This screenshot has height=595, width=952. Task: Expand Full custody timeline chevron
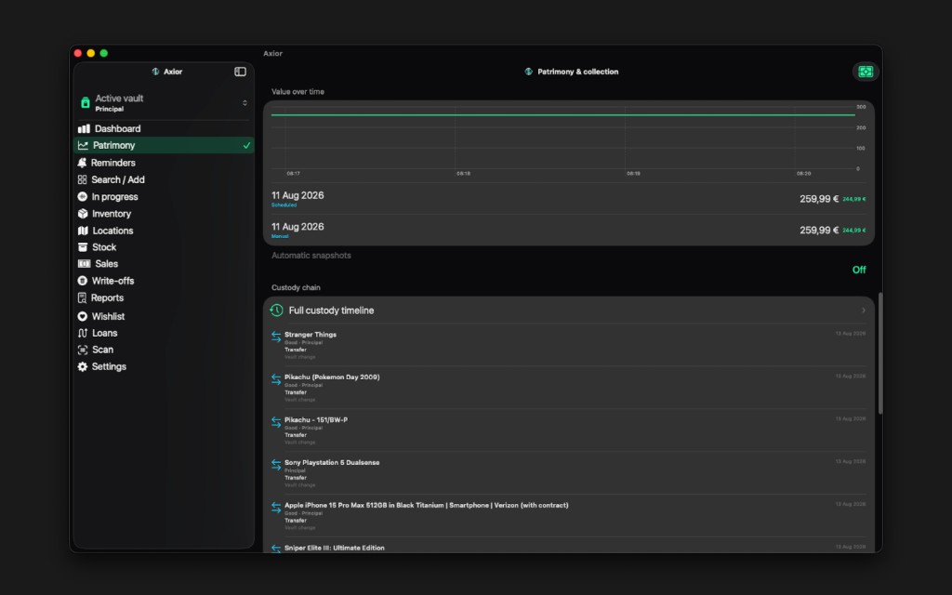point(864,311)
